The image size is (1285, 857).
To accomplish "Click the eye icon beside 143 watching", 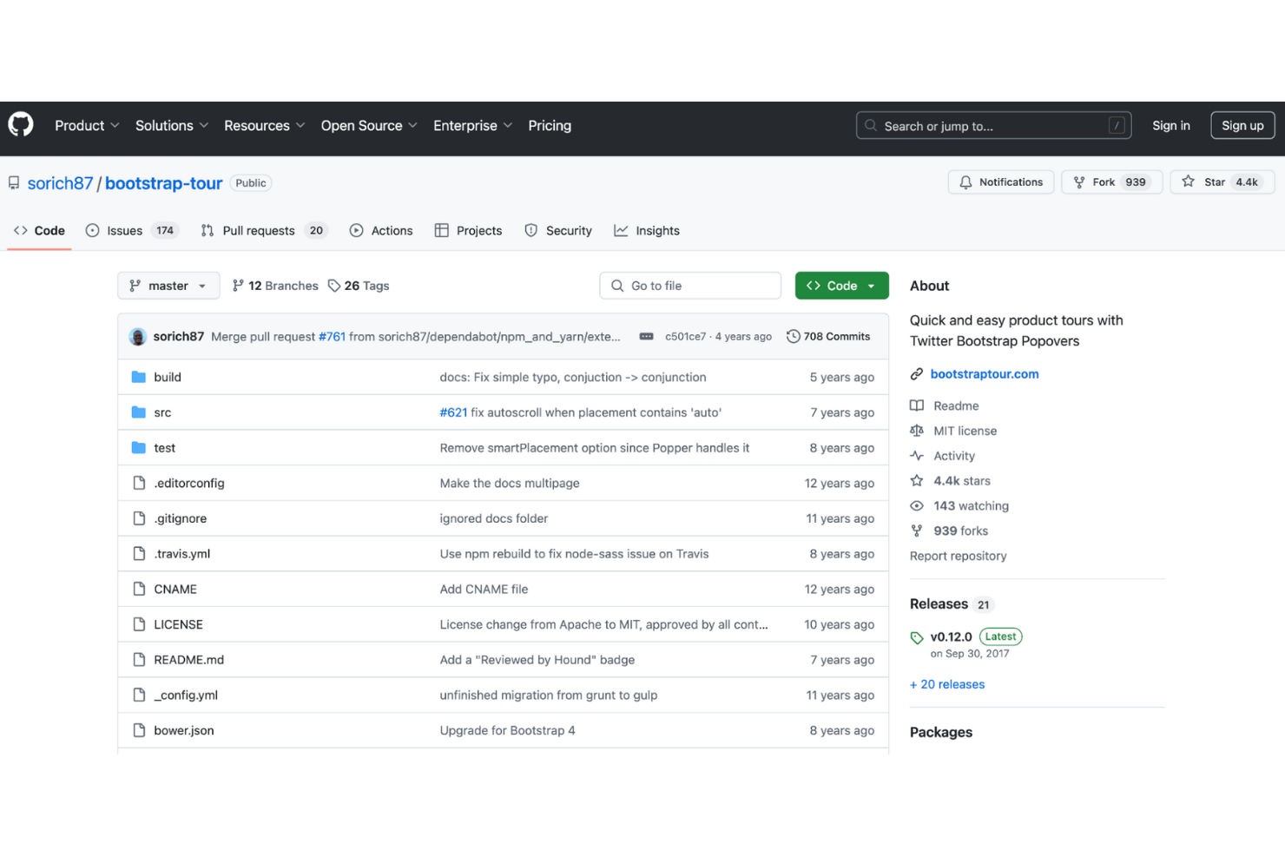I will [x=917, y=506].
